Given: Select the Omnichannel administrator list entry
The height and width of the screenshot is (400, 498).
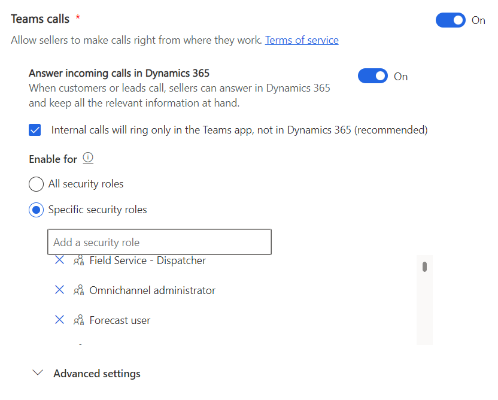Looking at the screenshot, I should [152, 290].
